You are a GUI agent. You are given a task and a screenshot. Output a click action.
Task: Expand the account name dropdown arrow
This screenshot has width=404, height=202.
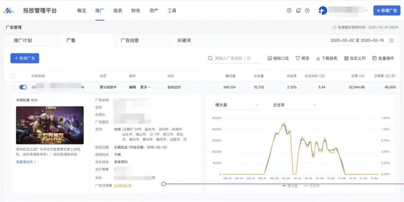(x=366, y=10)
